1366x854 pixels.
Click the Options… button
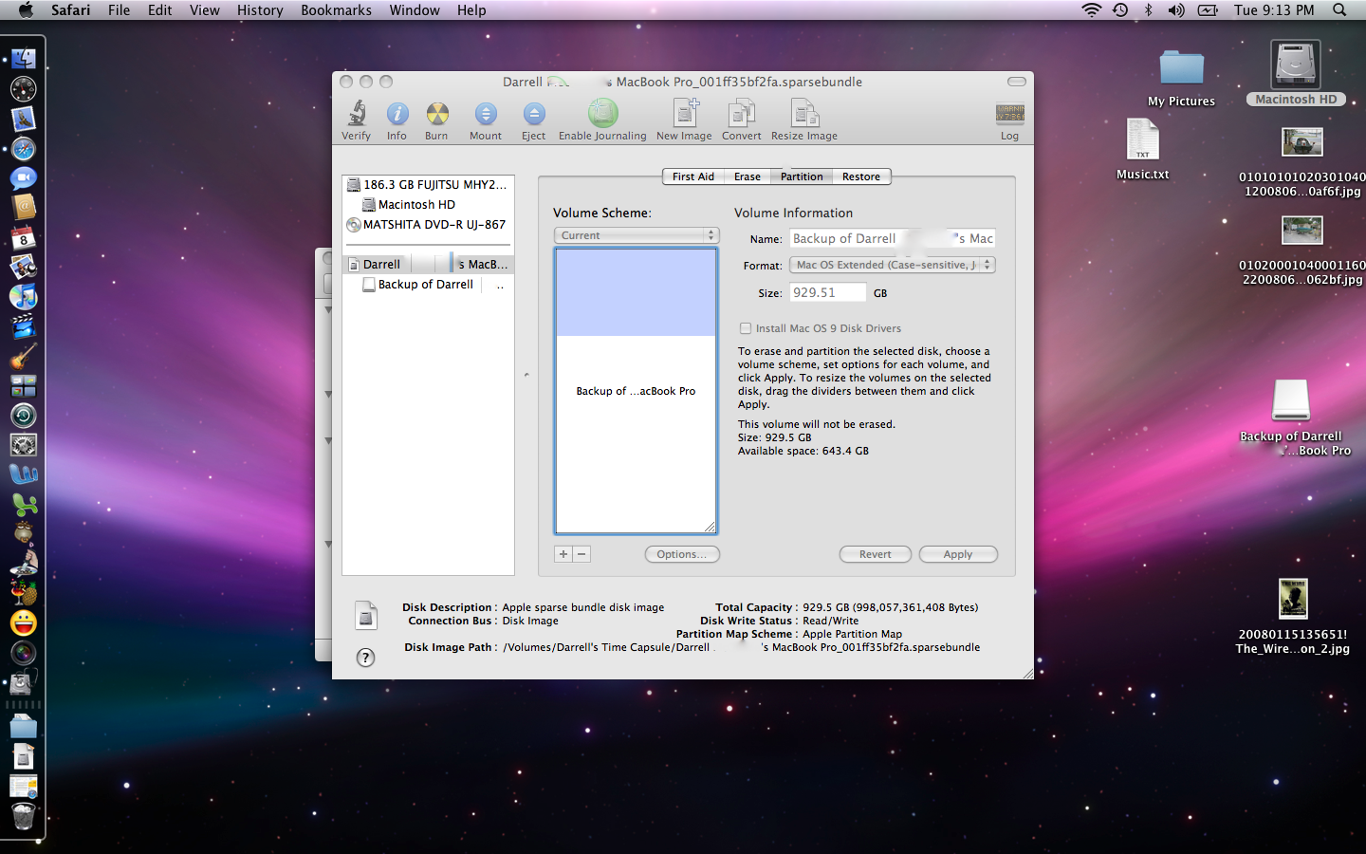[682, 554]
